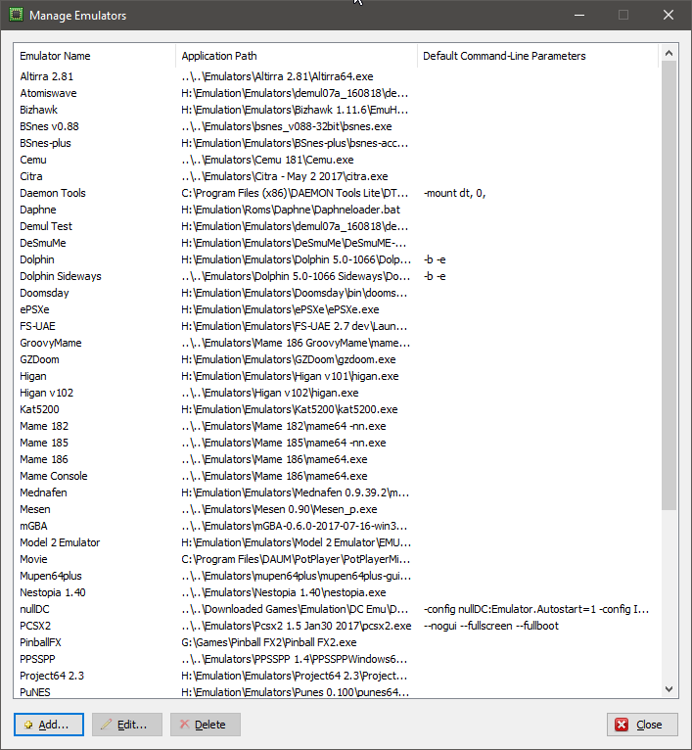Select the Citra emulator

pos(337,176)
